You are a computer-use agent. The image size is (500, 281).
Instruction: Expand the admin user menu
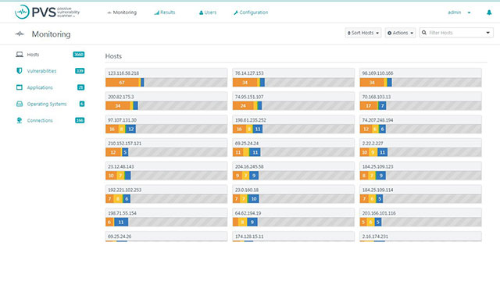459,12
